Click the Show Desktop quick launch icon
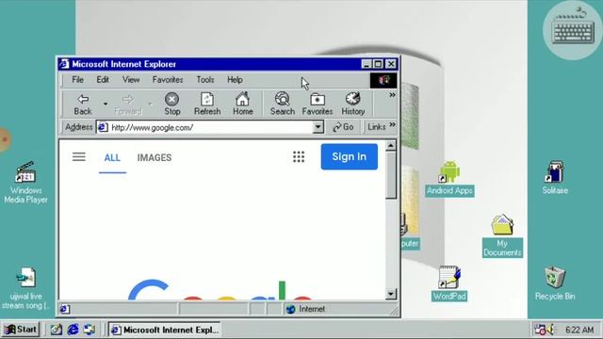 click(x=57, y=330)
